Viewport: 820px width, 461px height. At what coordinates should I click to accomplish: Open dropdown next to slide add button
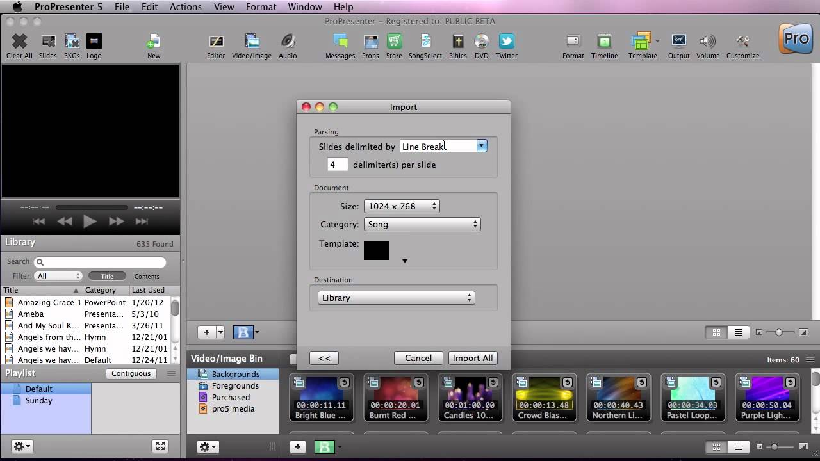(x=220, y=332)
